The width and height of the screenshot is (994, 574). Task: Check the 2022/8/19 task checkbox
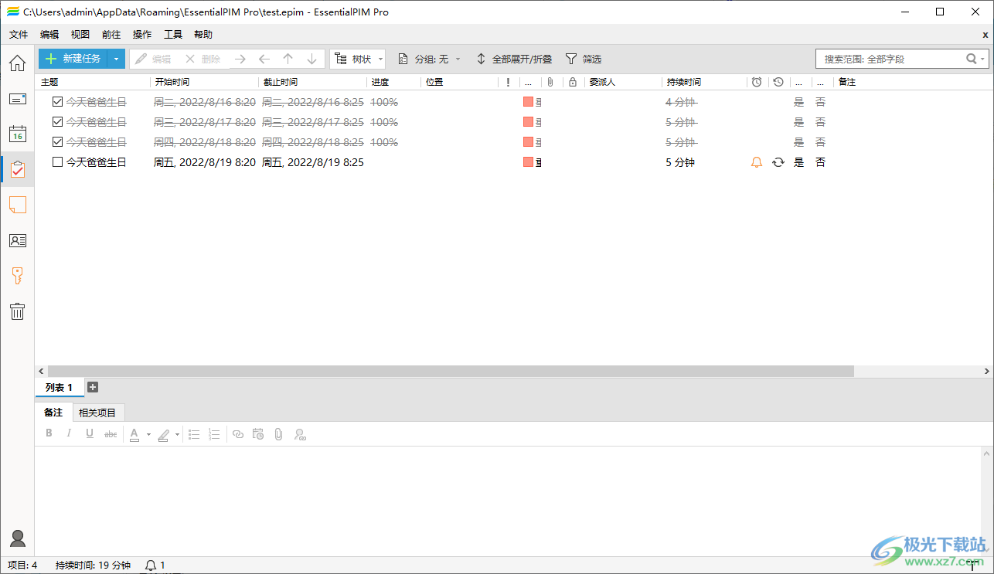pyautogui.click(x=57, y=162)
